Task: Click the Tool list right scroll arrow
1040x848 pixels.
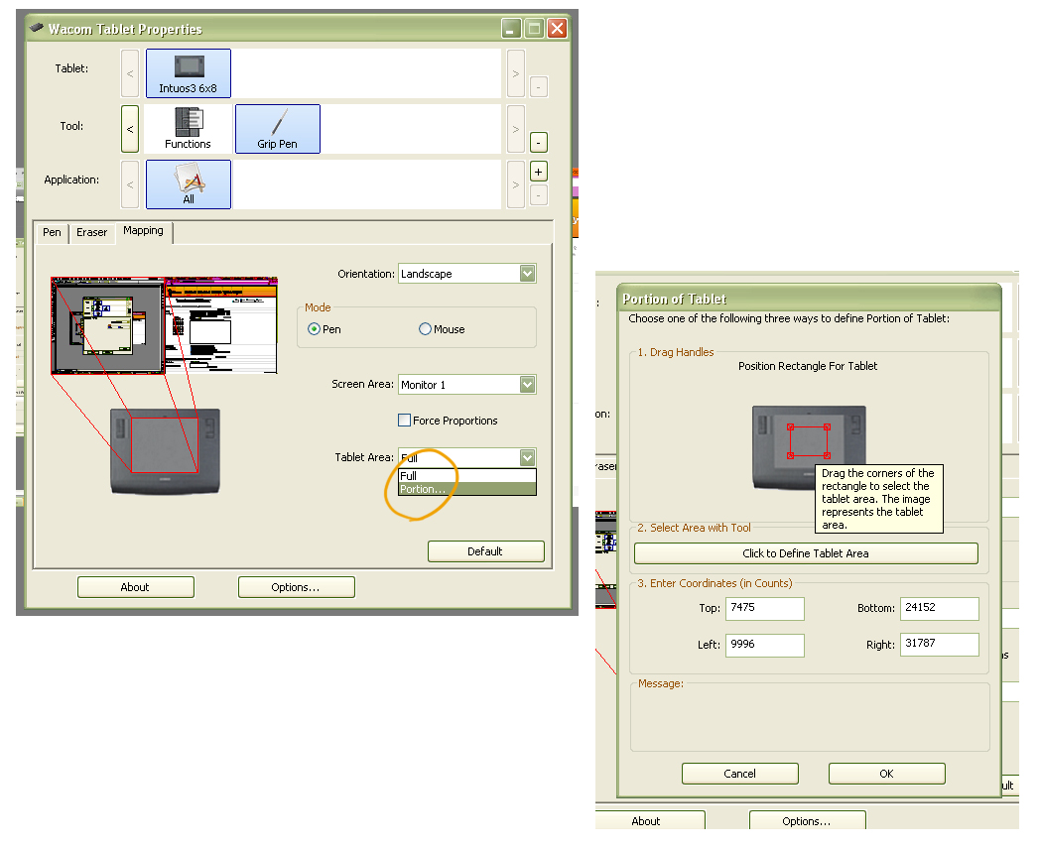Action: point(515,129)
